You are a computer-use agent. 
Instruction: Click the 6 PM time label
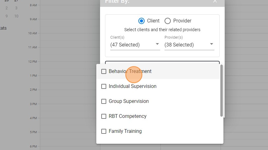tap(33, 146)
